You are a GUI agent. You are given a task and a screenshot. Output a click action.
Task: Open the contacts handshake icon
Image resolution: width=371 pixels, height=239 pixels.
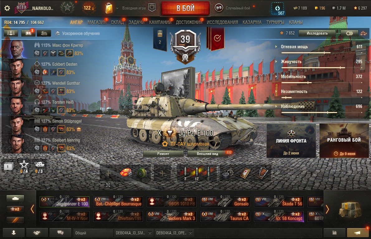click(x=37, y=233)
